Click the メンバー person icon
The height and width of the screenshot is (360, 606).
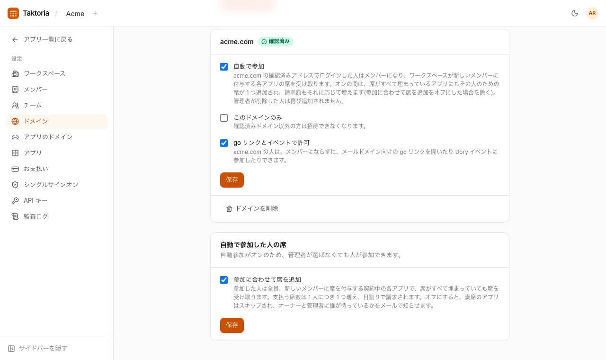point(15,90)
